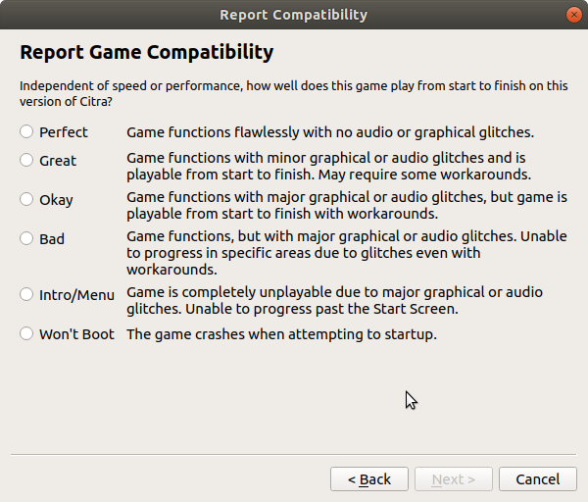Click the question text about Citra version
The image size is (588, 502).
click(x=292, y=93)
